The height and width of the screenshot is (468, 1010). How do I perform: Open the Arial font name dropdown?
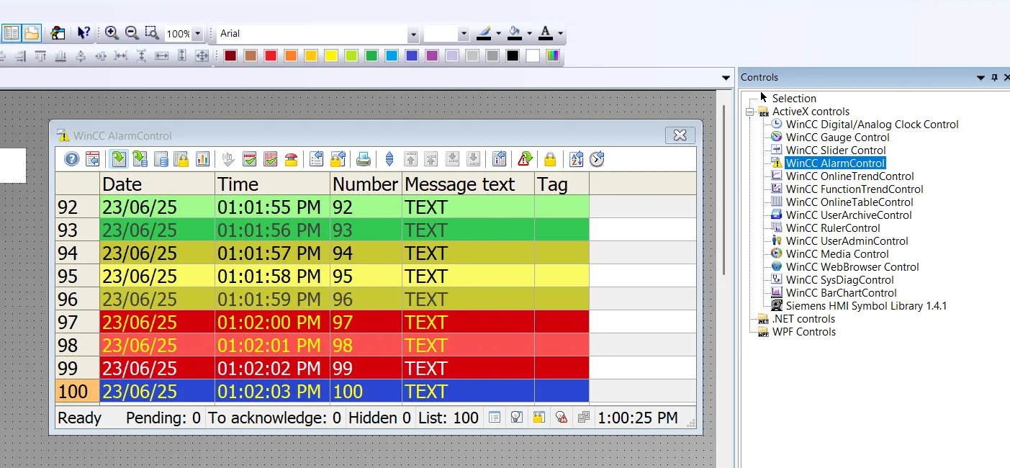point(412,34)
